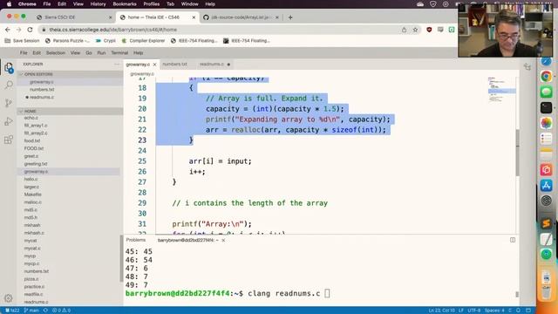Open the Save Session bookmark

tap(22, 41)
